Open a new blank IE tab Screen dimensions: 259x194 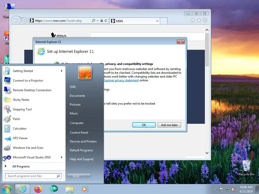[164, 21]
